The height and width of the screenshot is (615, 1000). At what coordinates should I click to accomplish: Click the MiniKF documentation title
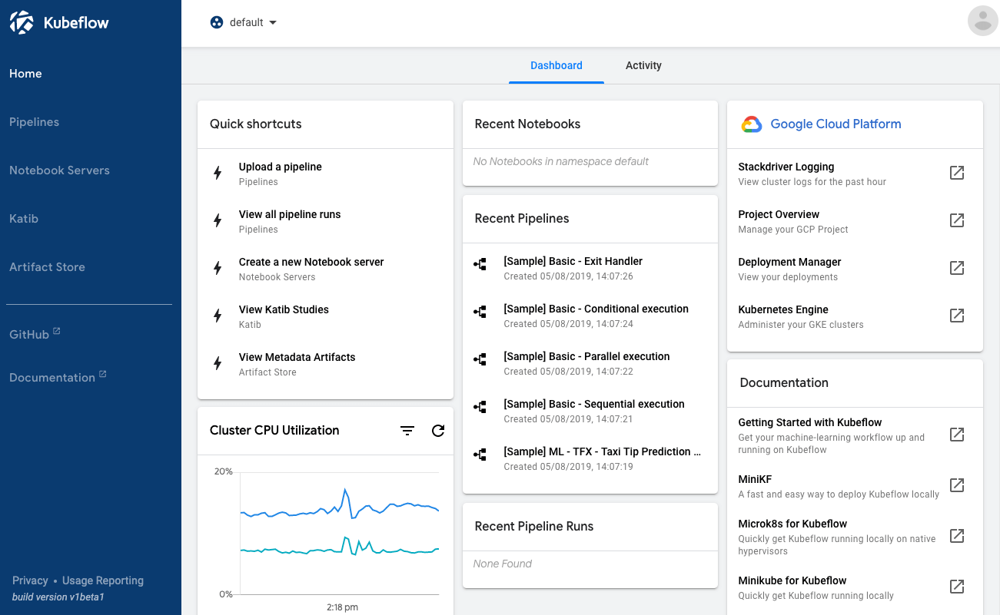pyautogui.click(x=755, y=479)
